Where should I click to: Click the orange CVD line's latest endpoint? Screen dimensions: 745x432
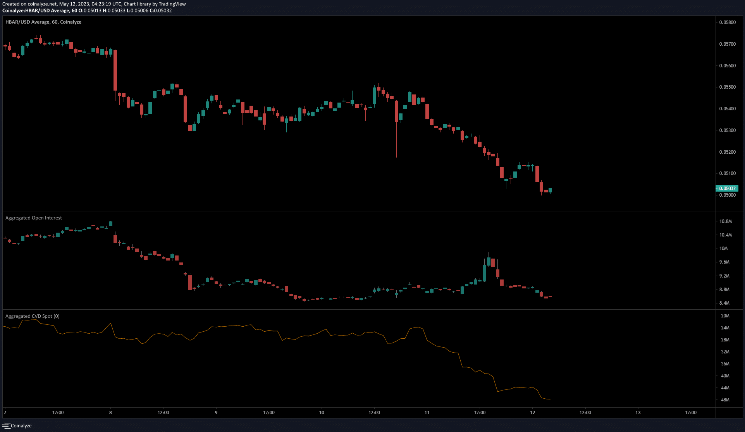click(x=550, y=399)
